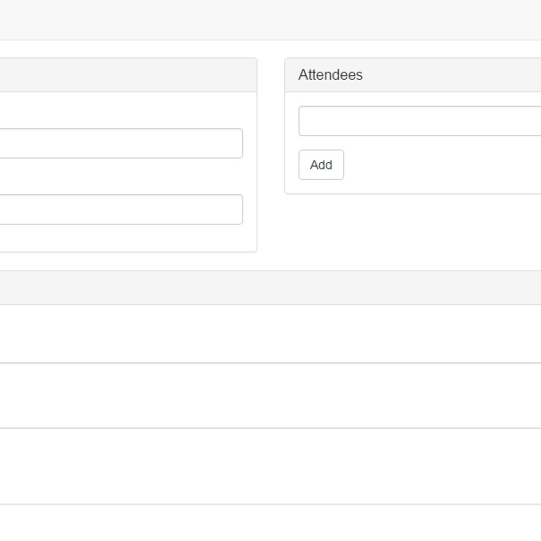The image size is (541, 541).
Task: Focus the Attendees text input field
Action: point(420,121)
